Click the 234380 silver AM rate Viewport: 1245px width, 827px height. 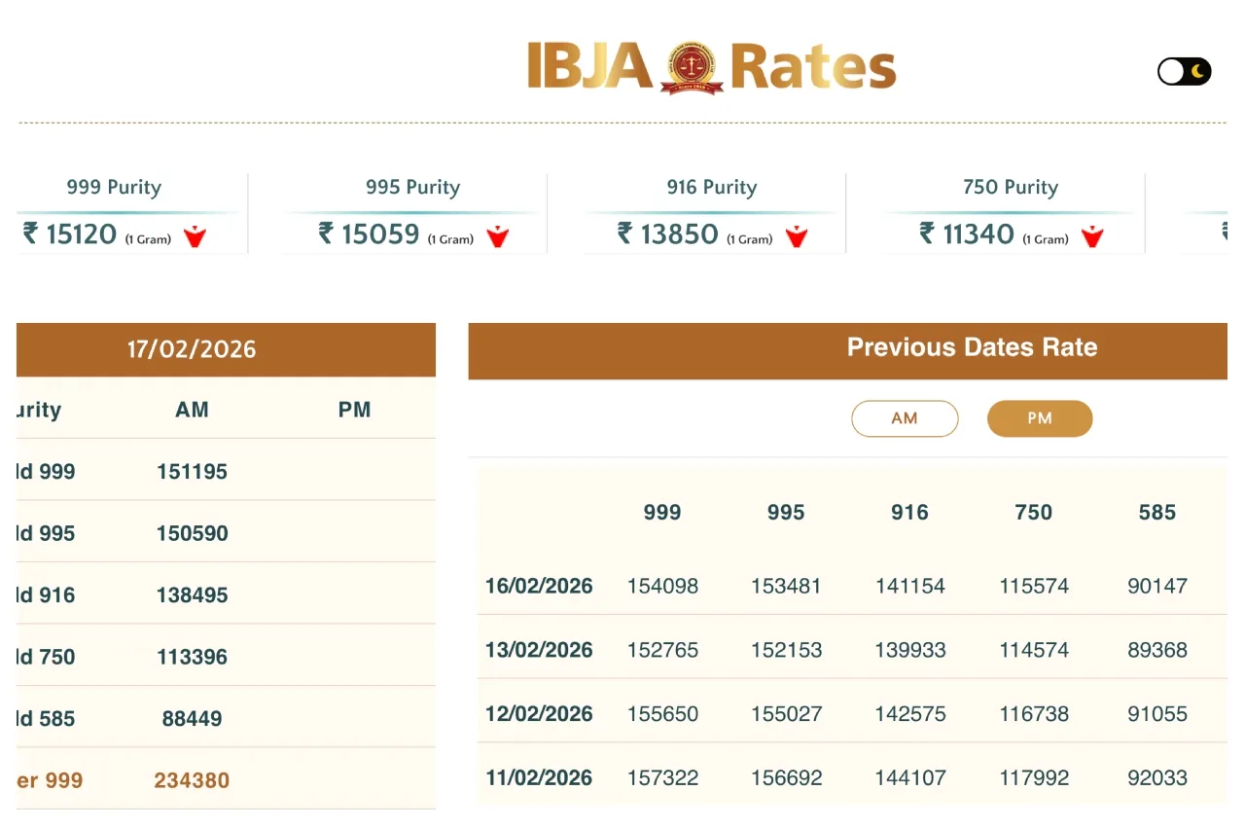pyautogui.click(x=192, y=780)
